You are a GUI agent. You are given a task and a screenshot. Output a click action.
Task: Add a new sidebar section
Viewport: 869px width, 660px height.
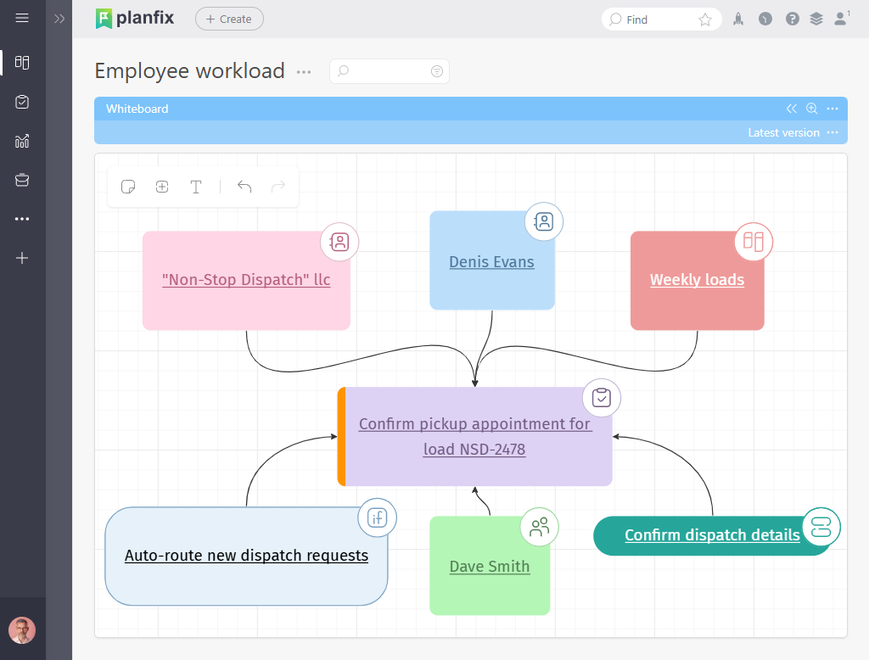[x=22, y=258]
